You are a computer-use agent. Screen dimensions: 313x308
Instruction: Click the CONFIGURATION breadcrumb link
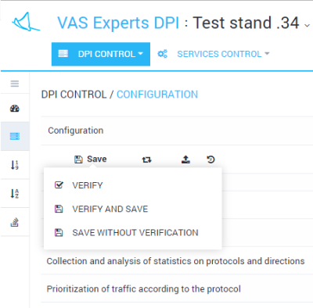click(x=157, y=95)
